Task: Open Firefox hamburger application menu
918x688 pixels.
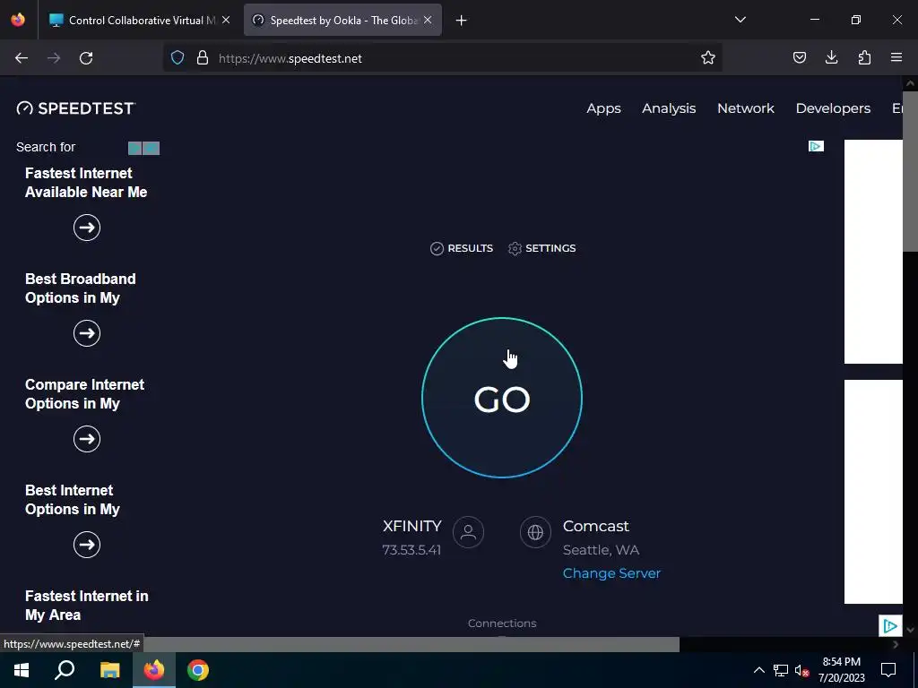Action: (896, 57)
